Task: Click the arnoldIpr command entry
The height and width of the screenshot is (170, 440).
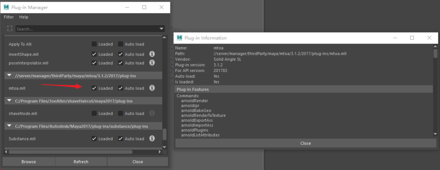Action: tap(190, 106)
